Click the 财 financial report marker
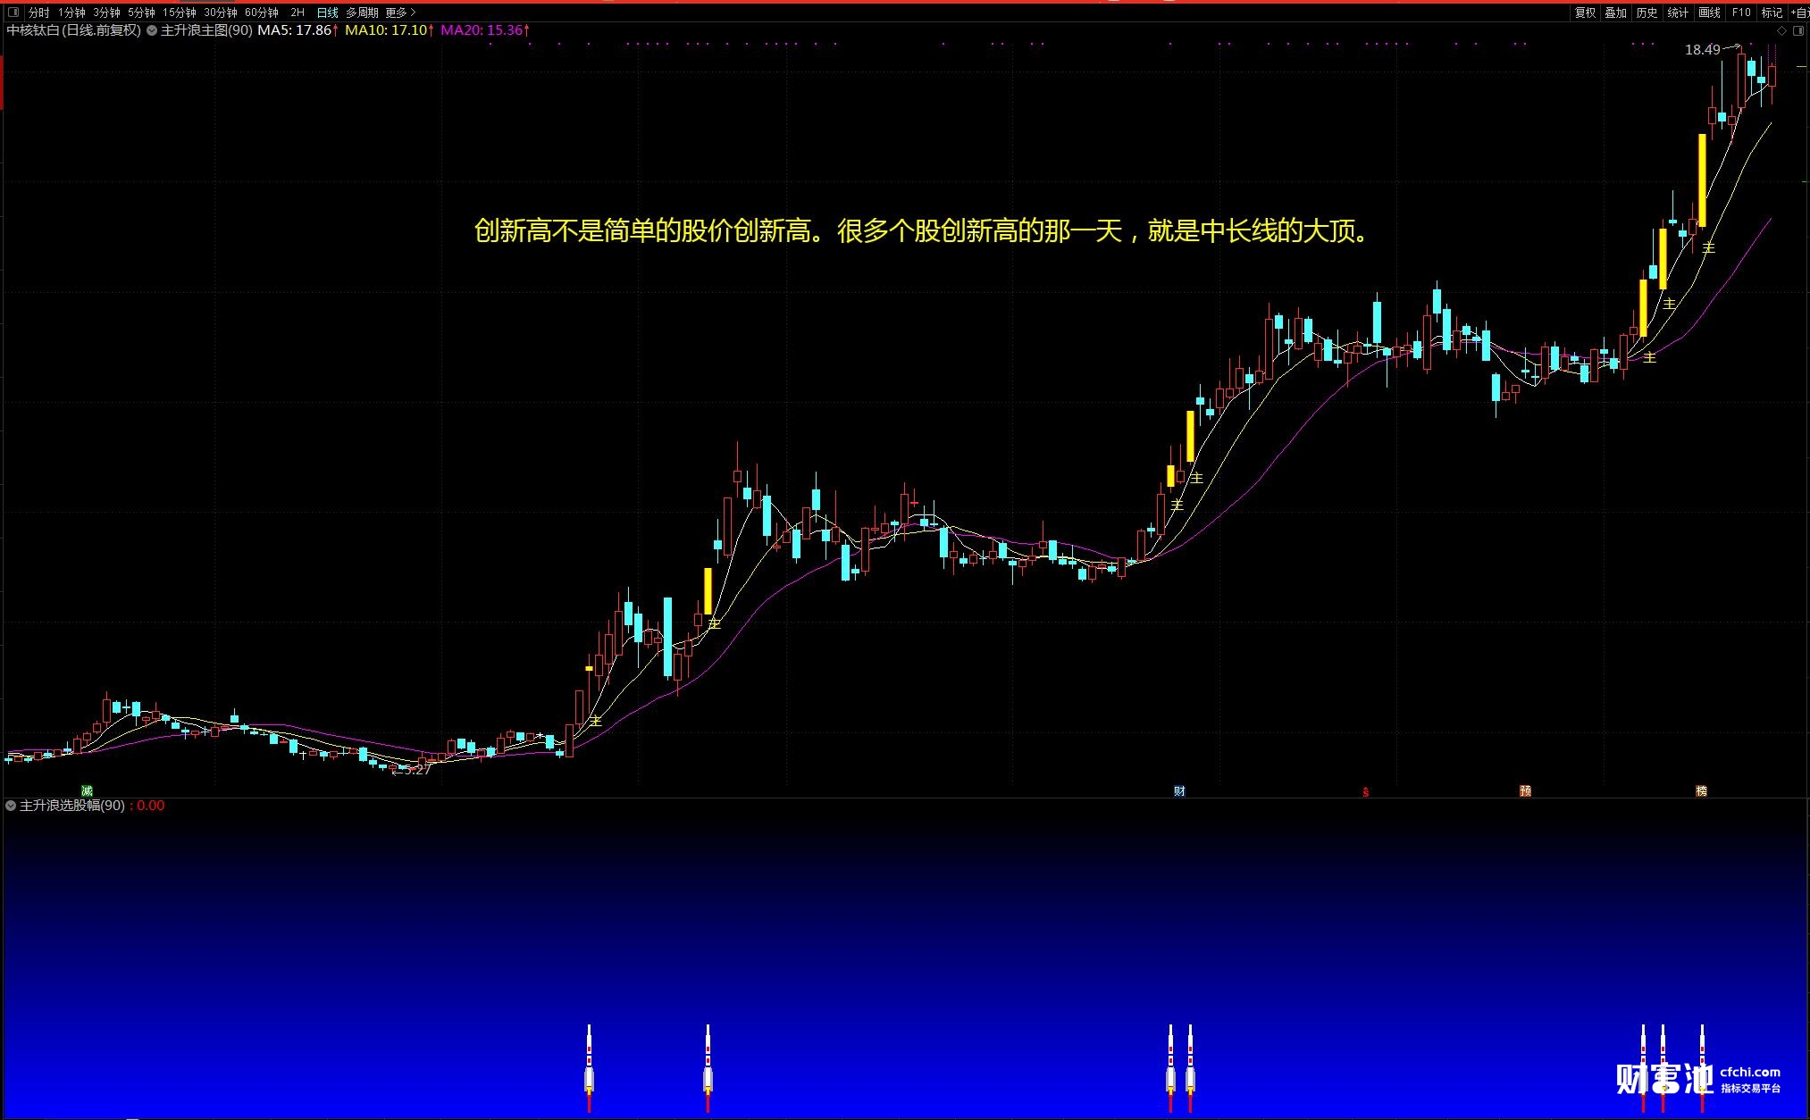 pyautogui.click(x=1179, y=791)
